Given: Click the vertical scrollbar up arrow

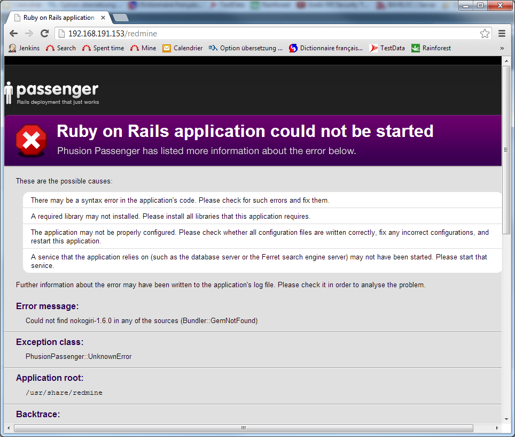Looking at the screenshot, I should point(506,61).
